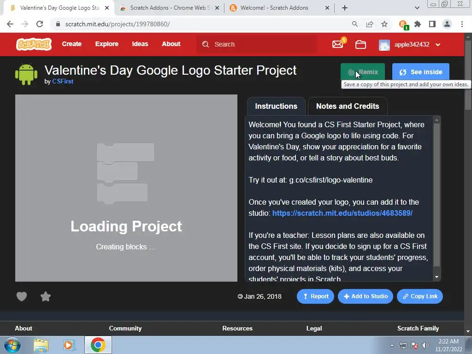Click the apple342432 profile avatar
Viewport: 472px width, 354px height.
click(384, 45)
